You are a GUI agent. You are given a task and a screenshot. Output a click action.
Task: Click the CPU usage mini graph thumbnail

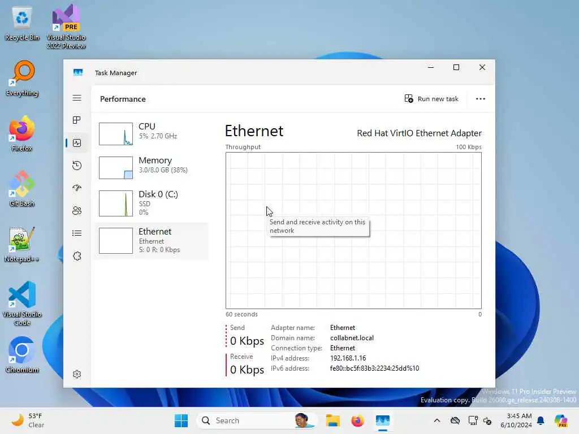click(115, 133)
